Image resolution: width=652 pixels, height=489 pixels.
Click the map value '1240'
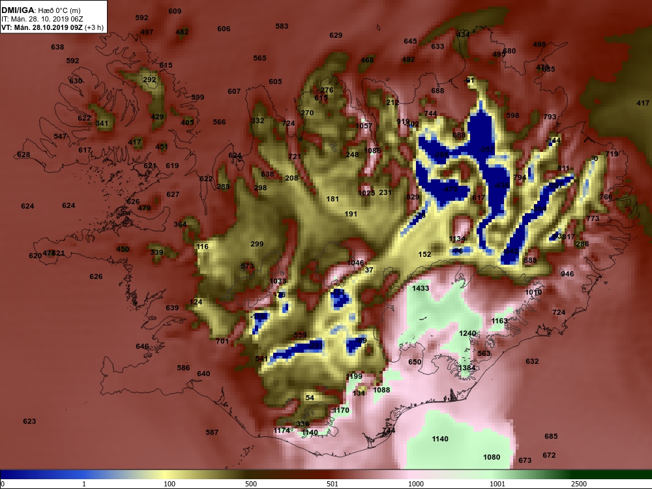point(467,333)
